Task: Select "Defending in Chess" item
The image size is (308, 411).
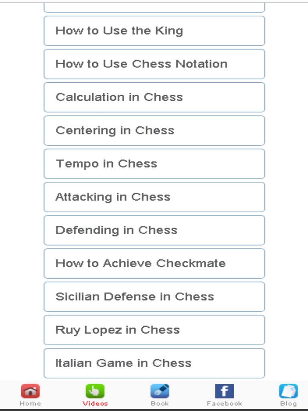Action: point(154,230)
